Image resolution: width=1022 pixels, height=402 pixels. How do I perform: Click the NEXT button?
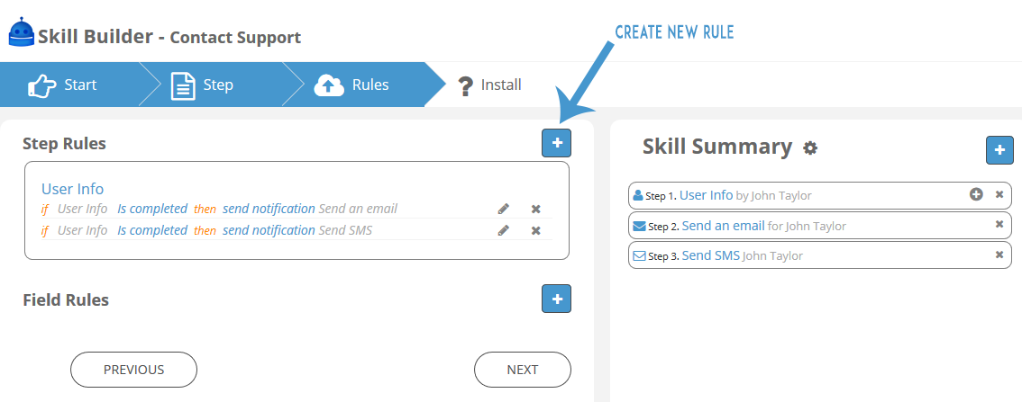pos(522,370)
